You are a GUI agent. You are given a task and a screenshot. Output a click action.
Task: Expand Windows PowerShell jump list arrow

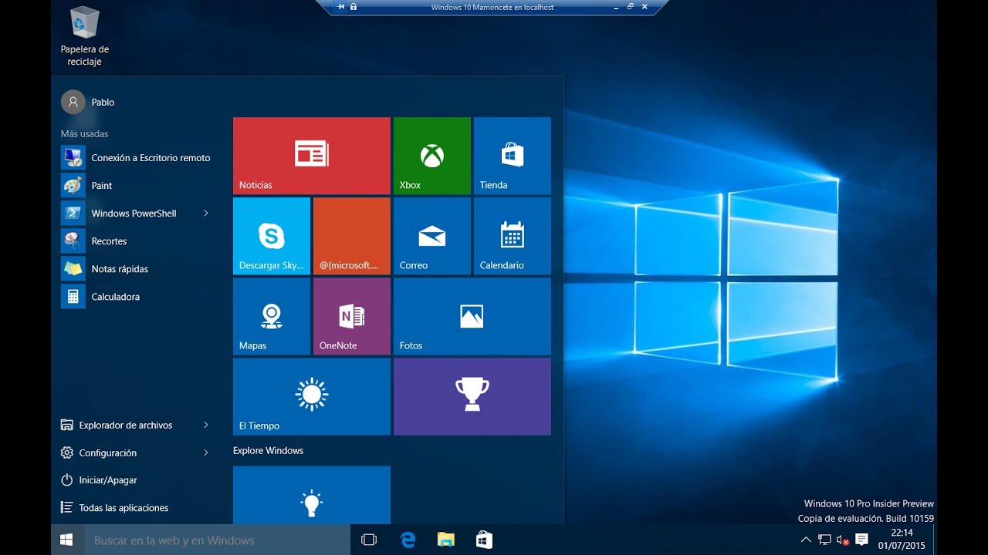click(x=206, y=213)
